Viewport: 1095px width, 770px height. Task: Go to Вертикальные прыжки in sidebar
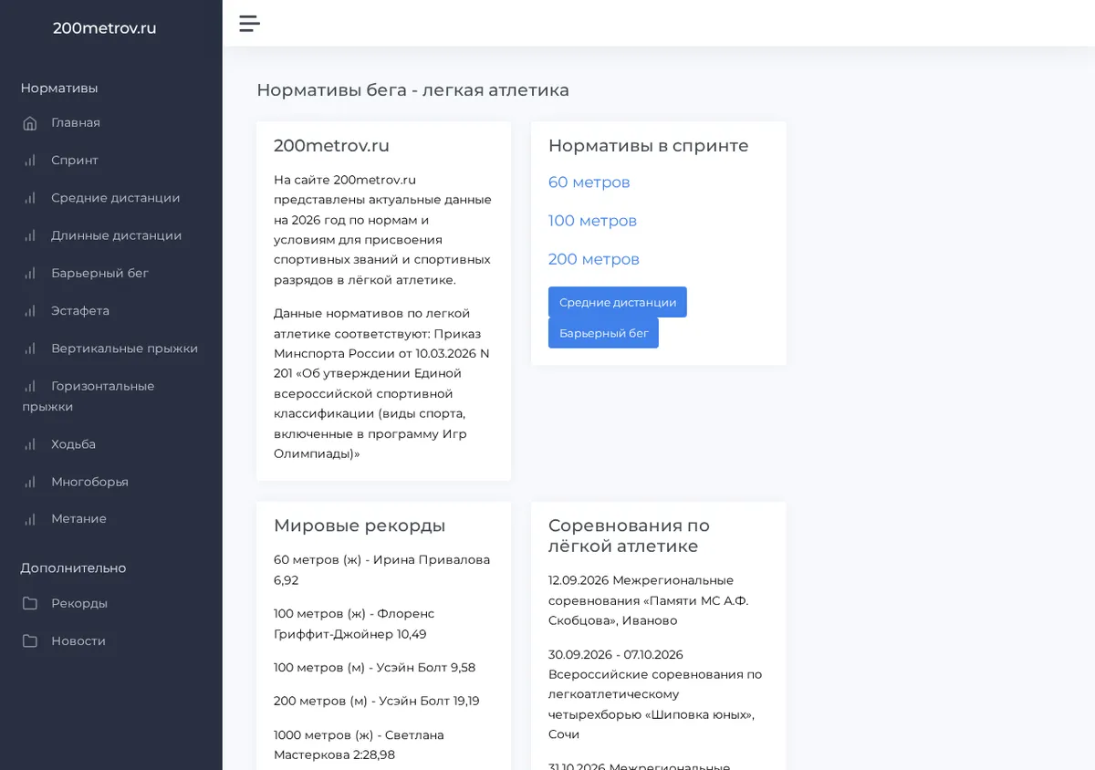tap(111, 348)
